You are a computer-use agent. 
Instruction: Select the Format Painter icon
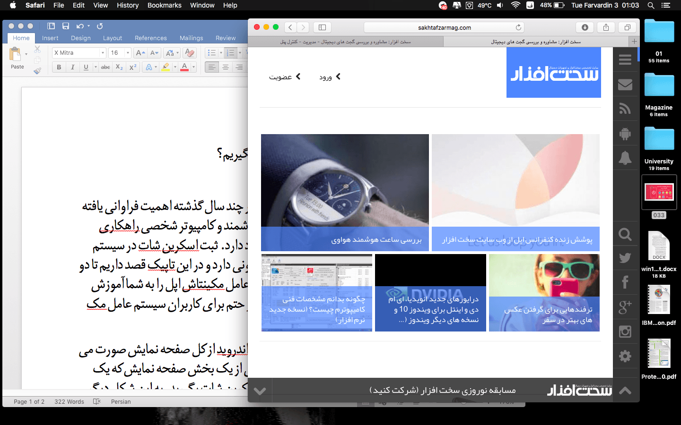point(37,71)
